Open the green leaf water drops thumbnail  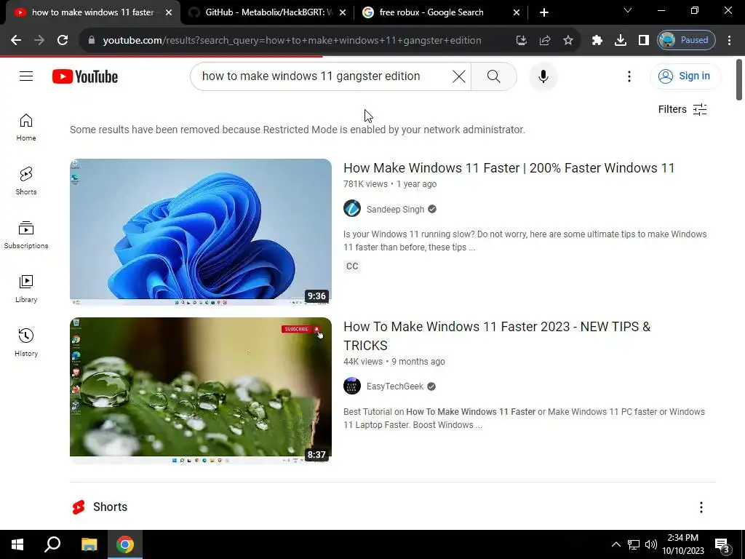click(201, 391)
